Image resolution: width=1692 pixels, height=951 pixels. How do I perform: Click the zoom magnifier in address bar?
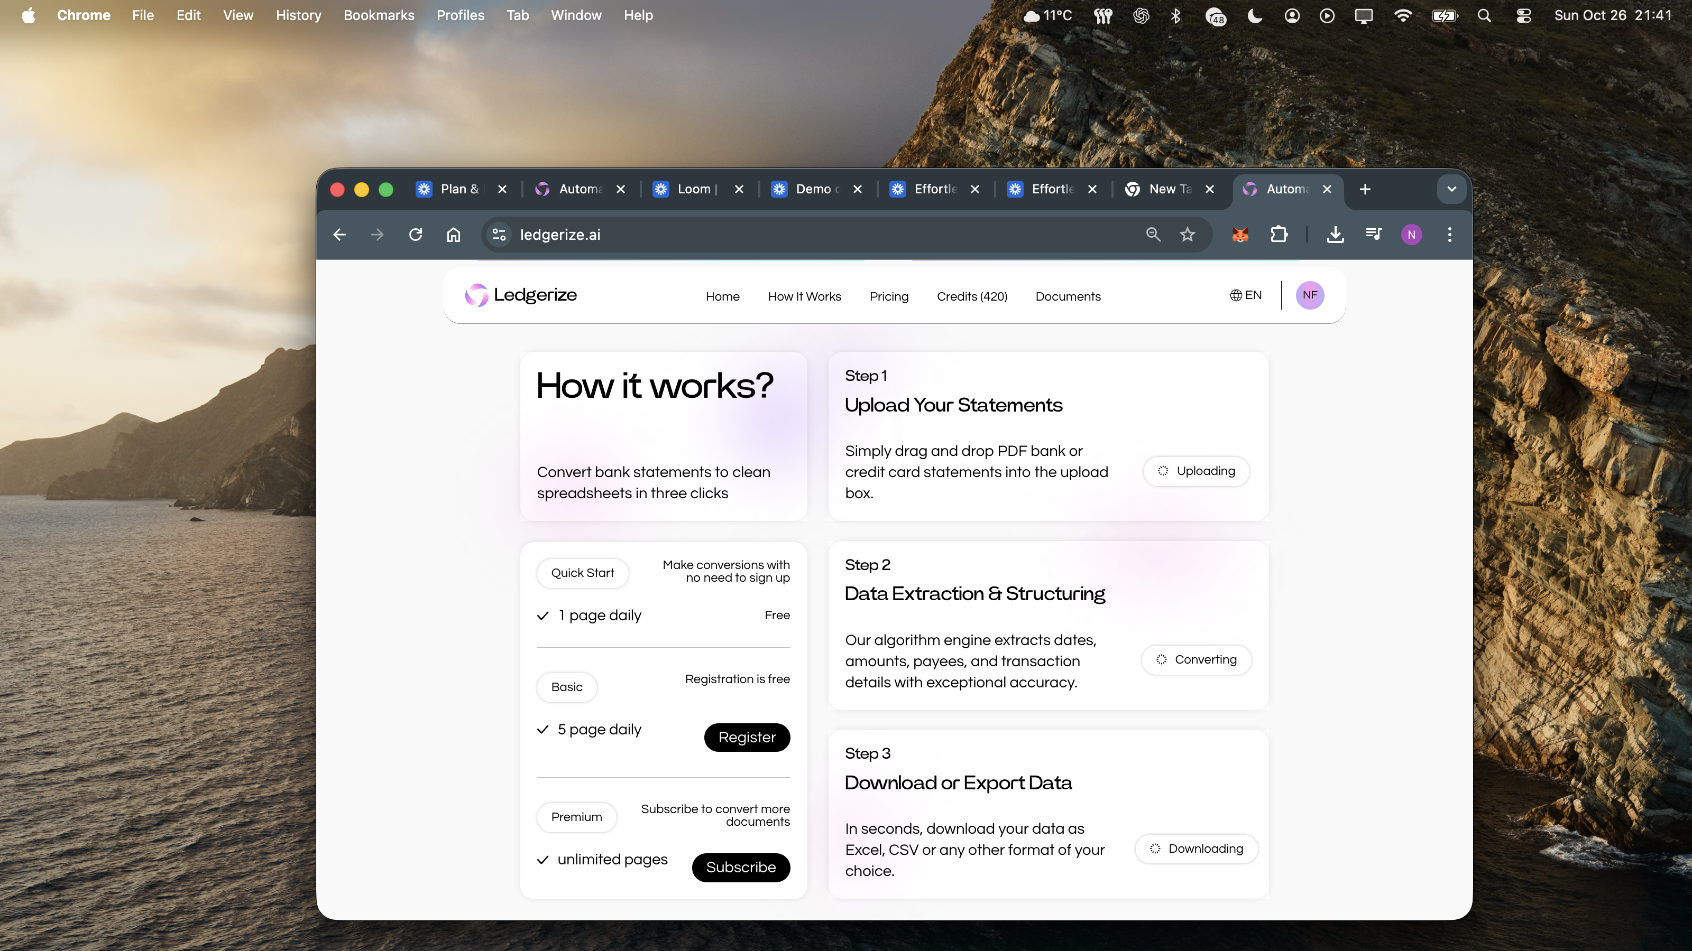(1153, 234)
